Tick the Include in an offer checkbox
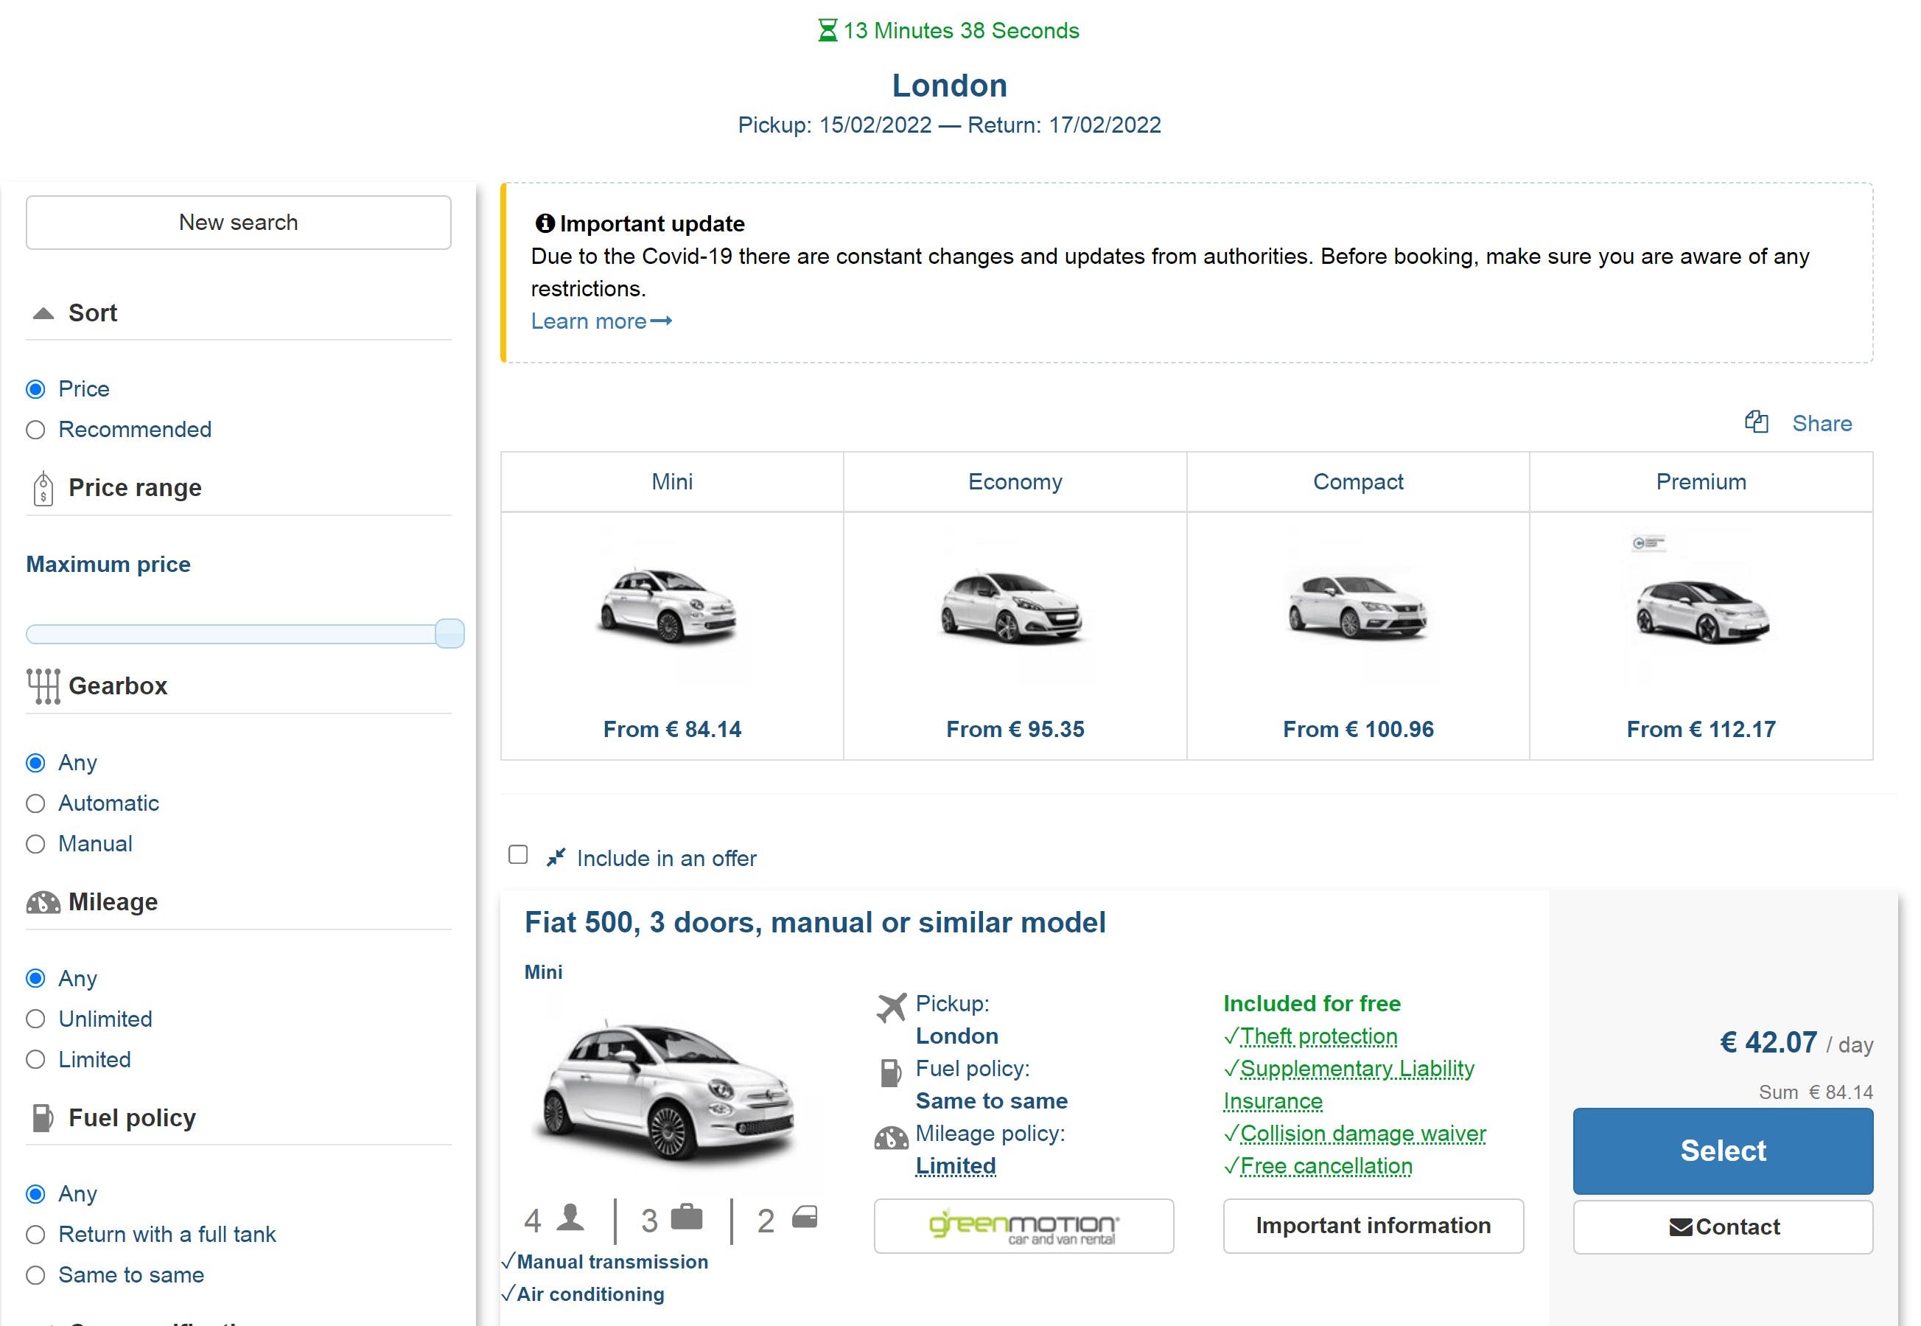1921x1326 pixels. (518, 855)
